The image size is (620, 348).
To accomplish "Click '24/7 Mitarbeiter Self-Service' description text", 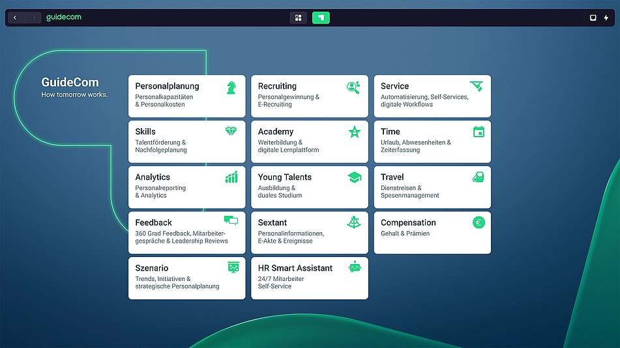I will [281, 282].
